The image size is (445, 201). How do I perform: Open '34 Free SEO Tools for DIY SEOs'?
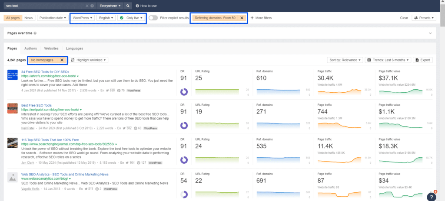tap(45, 71)
